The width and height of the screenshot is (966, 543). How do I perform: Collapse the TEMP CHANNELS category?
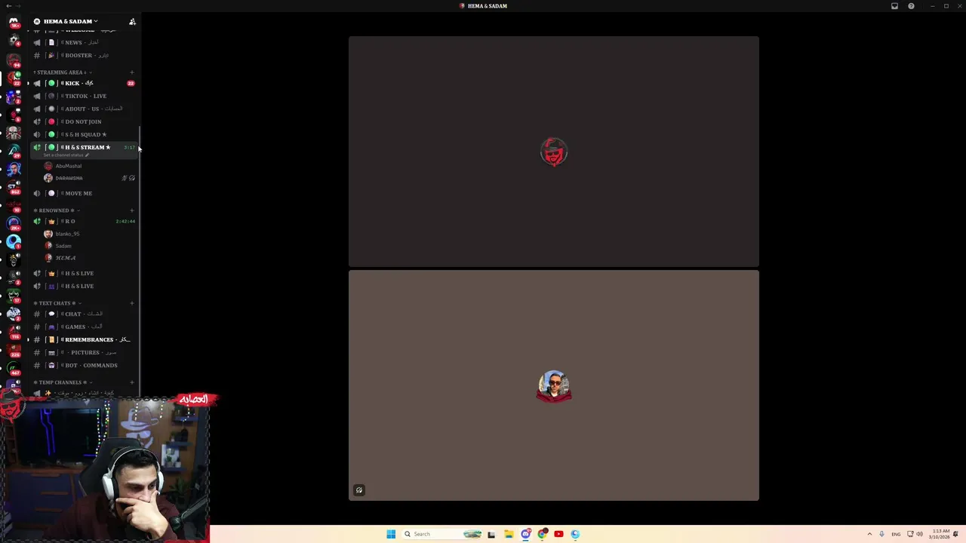click(63, 382)
